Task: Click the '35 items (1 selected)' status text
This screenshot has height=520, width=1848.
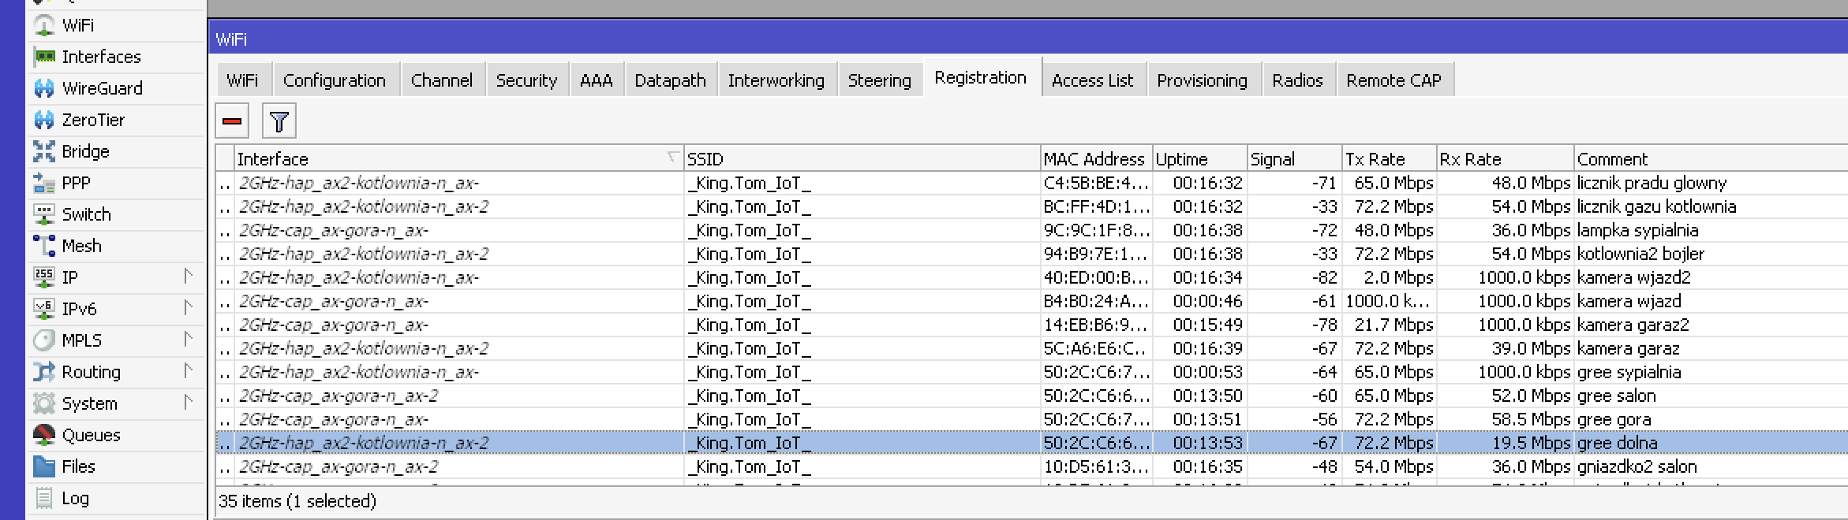Action: [297, 501]
